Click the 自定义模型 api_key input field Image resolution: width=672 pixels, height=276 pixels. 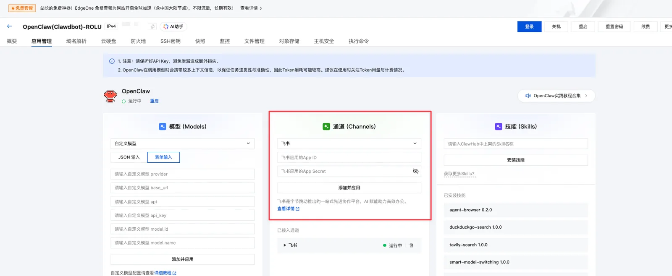(x=183, y=216)
